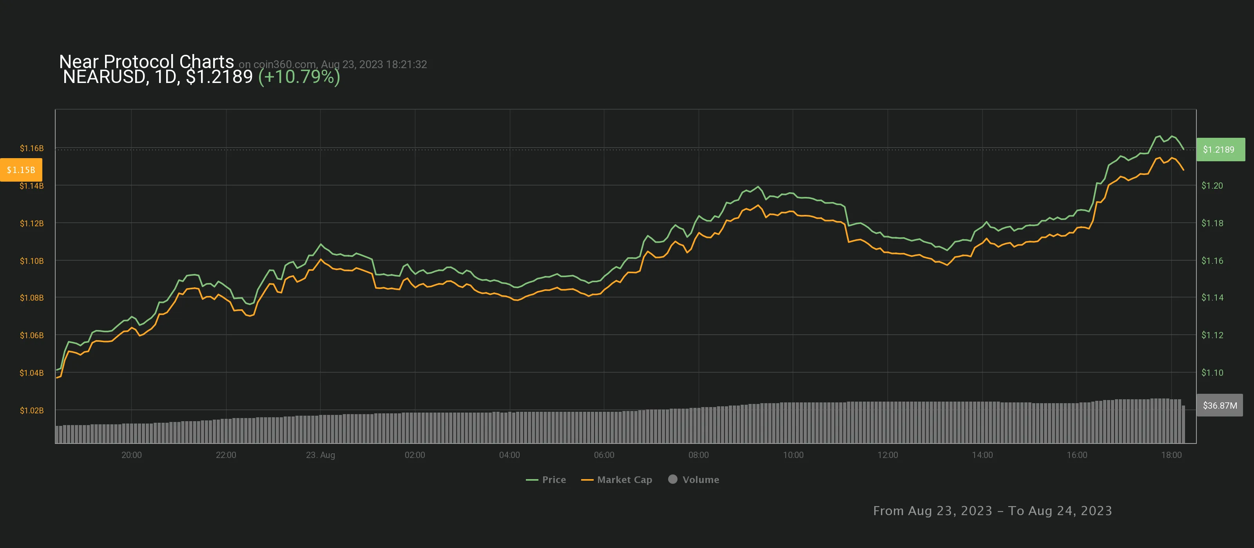Click the green $1.2189 price tag
Image resolution: width=1254 pixels, height=548 pixels.
(x=1220, y=149)
